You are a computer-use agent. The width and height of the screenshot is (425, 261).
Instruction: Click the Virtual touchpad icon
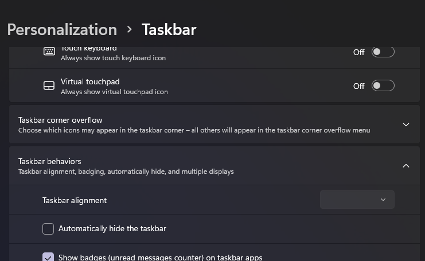click(x=49, y=86)
